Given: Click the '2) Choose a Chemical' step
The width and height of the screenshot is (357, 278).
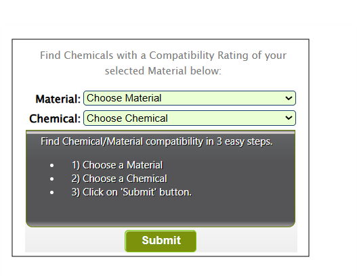Looking at the screenshot, I should [x=119, y=179].
